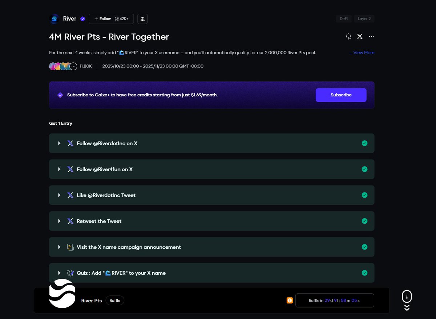Click X icon in Follow @River4fun task
This screenshot has width=436, height=319.
point(70,169)
